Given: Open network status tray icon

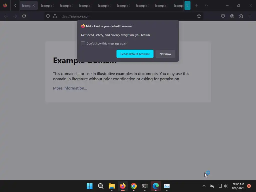Looking at the screenshot, I should click(220, 186).
